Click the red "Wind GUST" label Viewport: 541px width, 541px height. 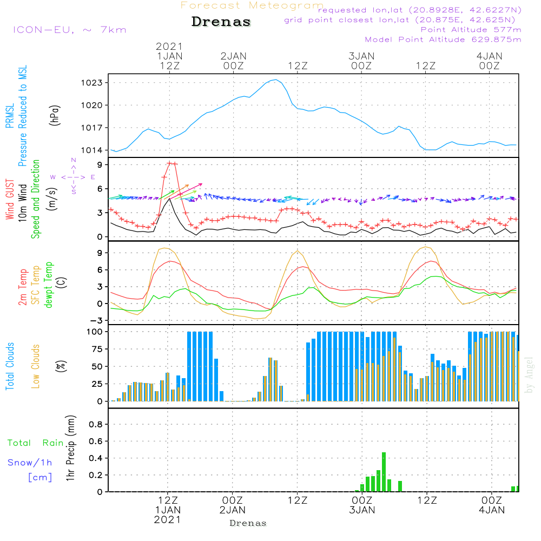tap(10, 199)
